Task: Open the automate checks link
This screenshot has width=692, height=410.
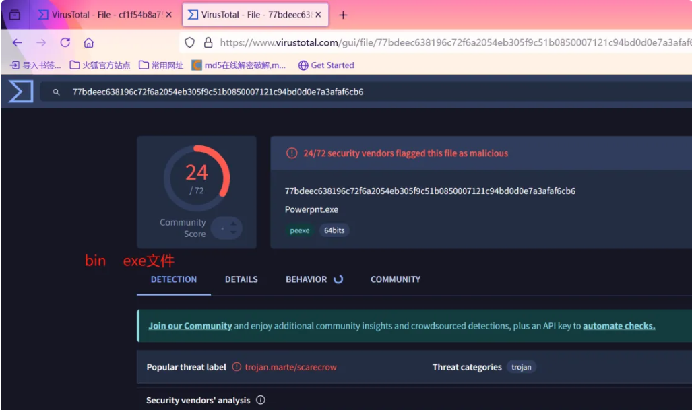Action: coord(619,326)
